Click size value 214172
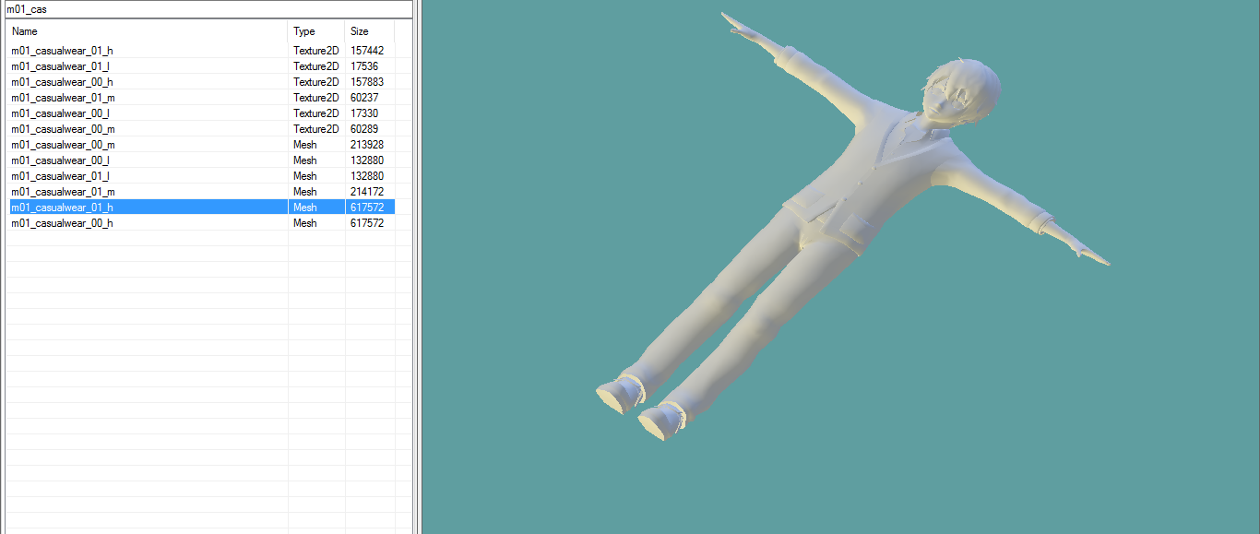1260x534 pixels. pyautogui.click(x=367, y=192)
